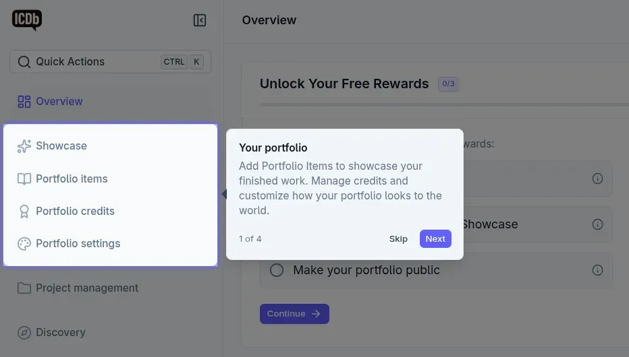The width and height of the screenshot is (629, 357).
Task: Click info icon beside Make your portfolio public
Action: point(597,270)
